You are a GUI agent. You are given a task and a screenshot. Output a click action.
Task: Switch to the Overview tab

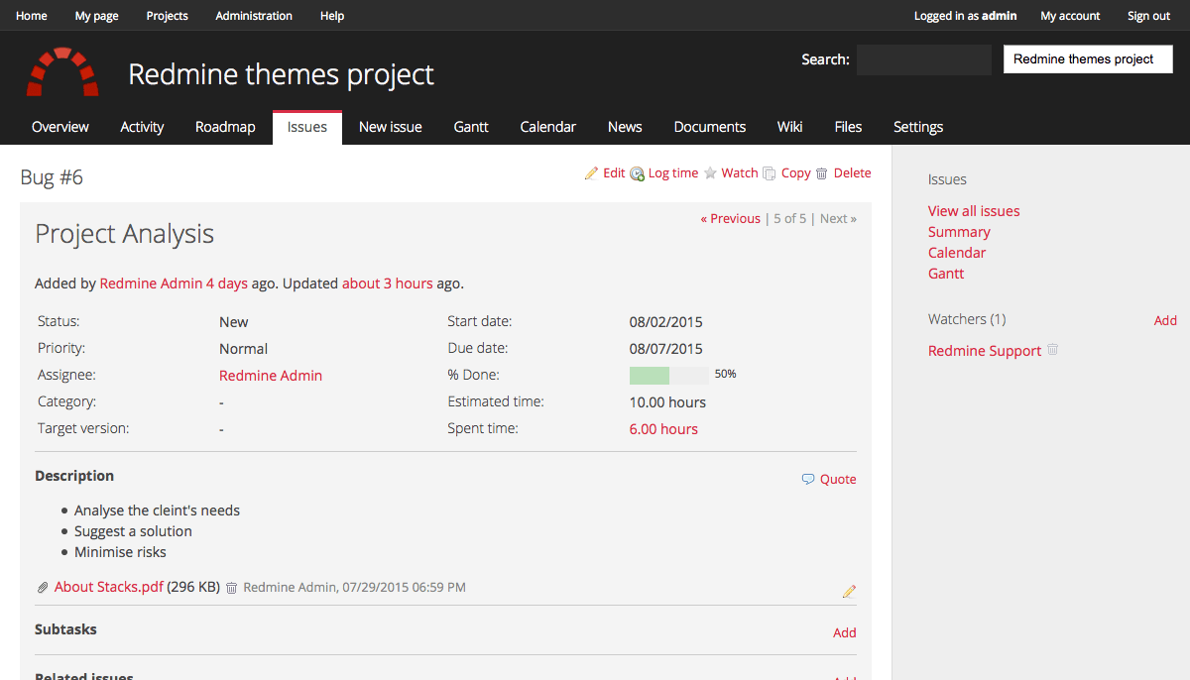60,127
